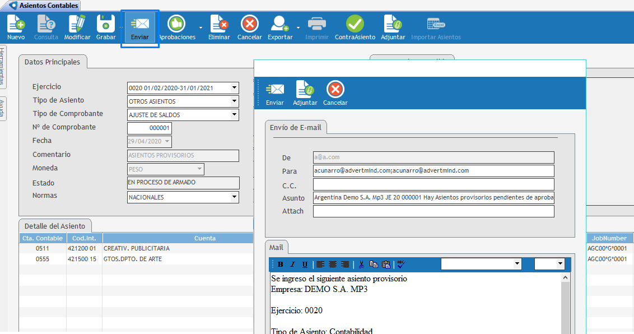Switch to Detalle del Asiento tab
634x334 pixels.
pos(55,225)
